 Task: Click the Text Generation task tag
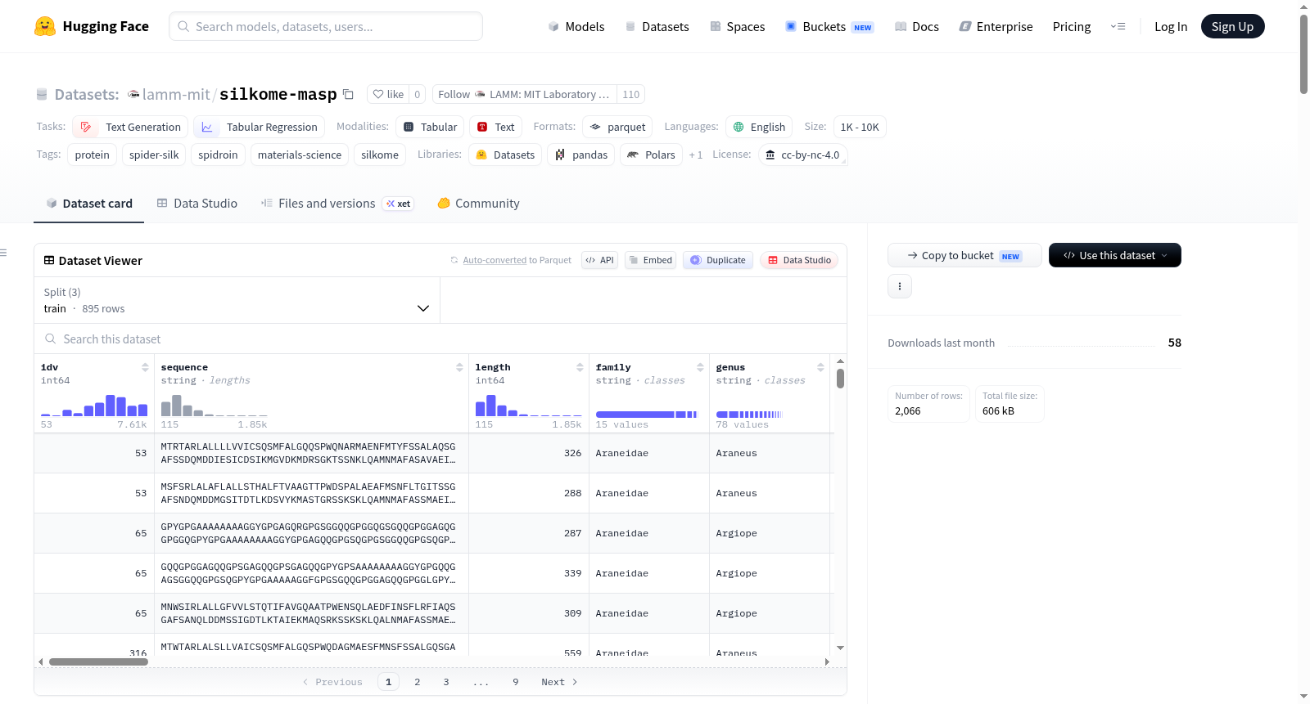[x=130, y=127]
